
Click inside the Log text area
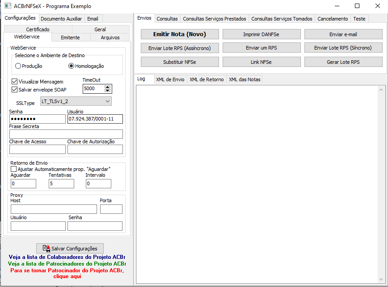point(257,184)
